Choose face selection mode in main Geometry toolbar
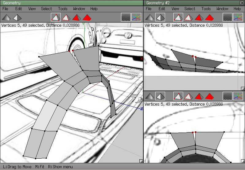The width and height of the screenshot is (245, 170). pos(77,17)
